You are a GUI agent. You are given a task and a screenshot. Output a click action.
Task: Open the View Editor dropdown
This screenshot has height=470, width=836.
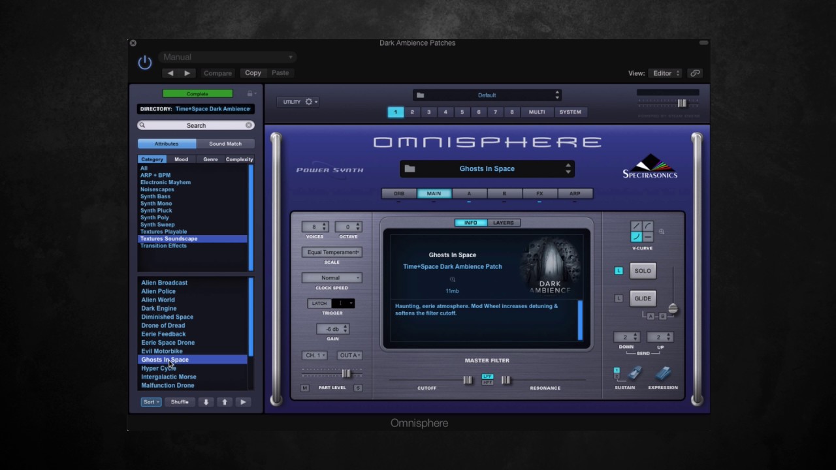pyautogui.click(x=666, y=73)
